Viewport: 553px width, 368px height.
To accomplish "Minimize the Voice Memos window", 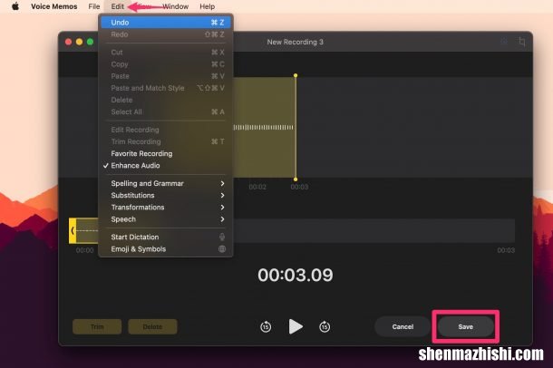I will pos(80,42).
